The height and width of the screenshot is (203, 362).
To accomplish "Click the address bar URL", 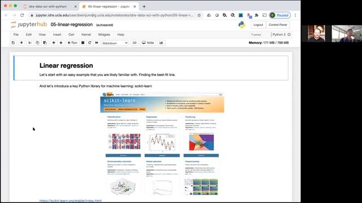I will (114, 15).
